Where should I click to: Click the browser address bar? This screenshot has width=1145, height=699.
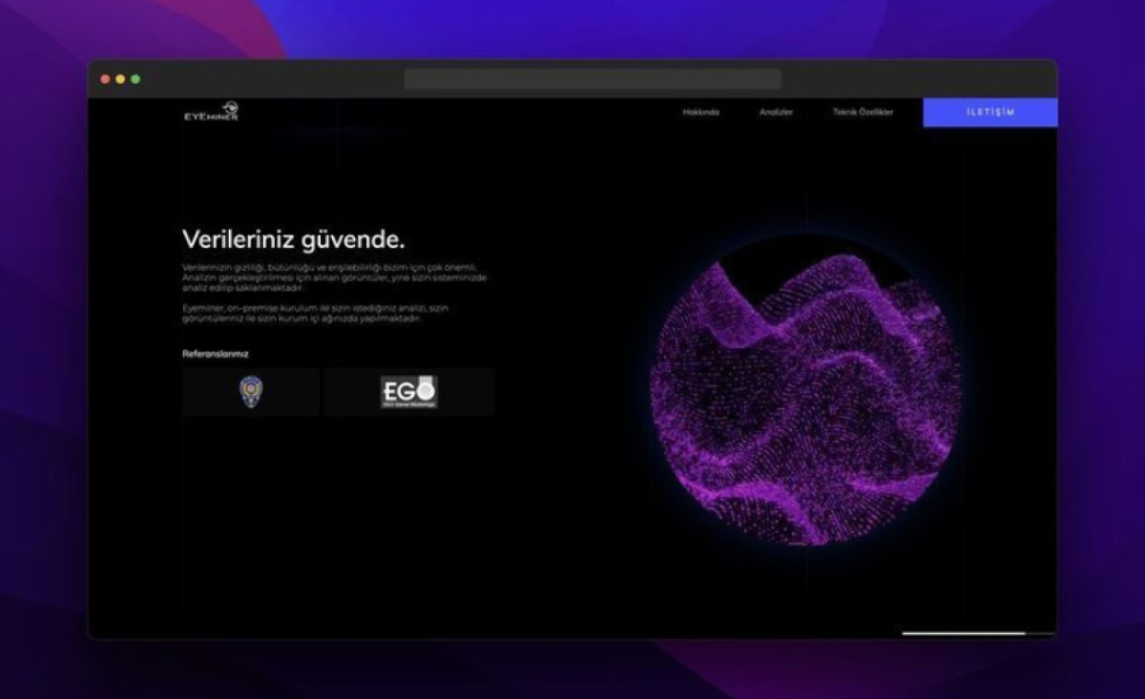592,78
